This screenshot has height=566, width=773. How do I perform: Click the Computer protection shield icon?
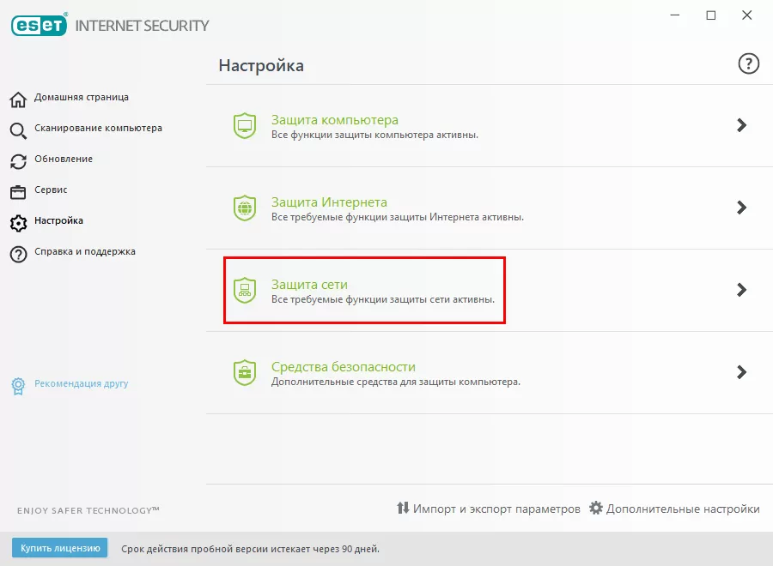(x=245, y=126)
